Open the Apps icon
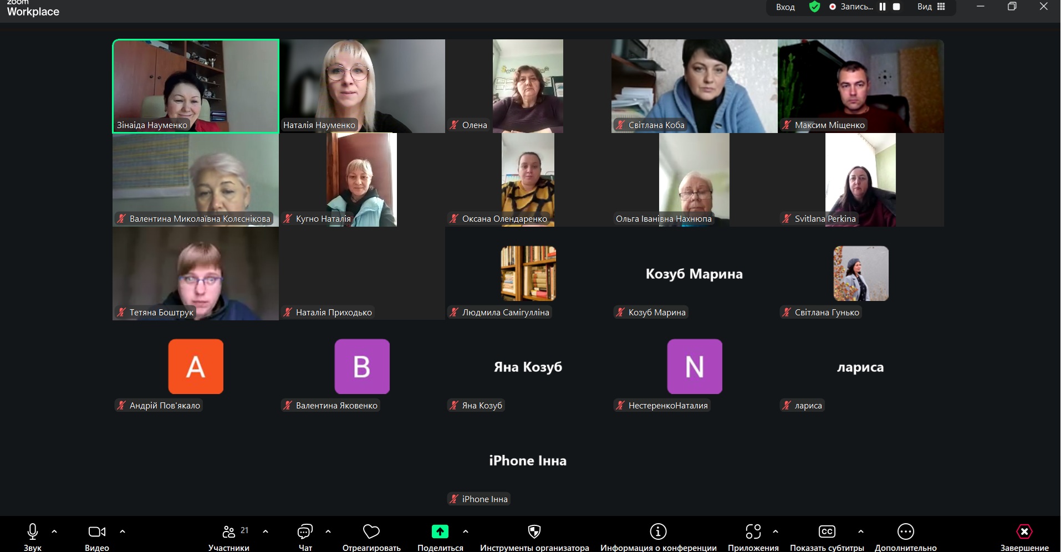This screenshot has width=1061, height=552. click(x=753, y=532)
